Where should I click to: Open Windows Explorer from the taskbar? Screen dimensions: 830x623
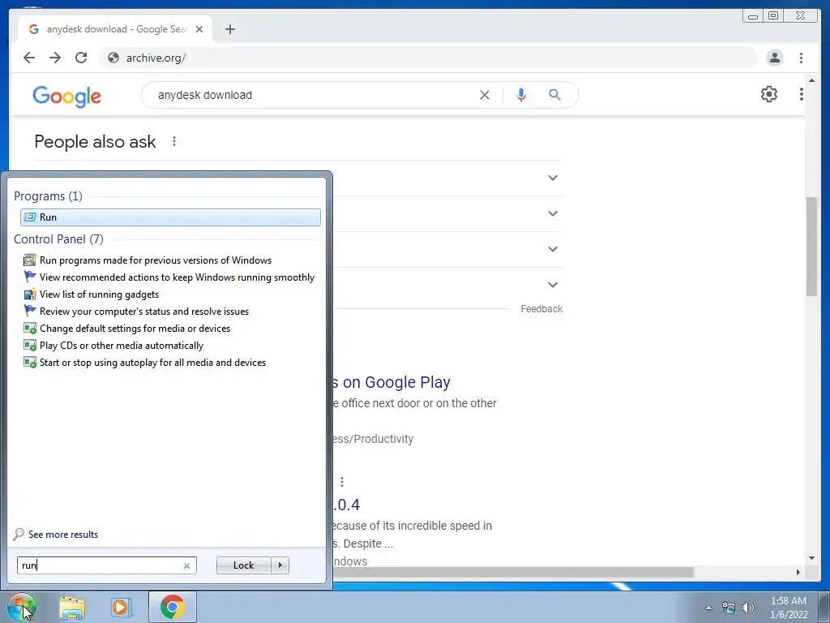click(72, 607)
